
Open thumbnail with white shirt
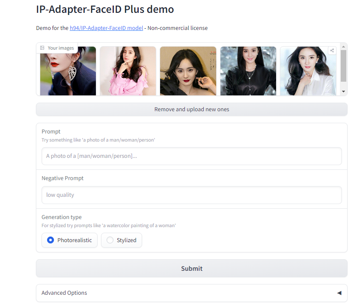[308, 71]
